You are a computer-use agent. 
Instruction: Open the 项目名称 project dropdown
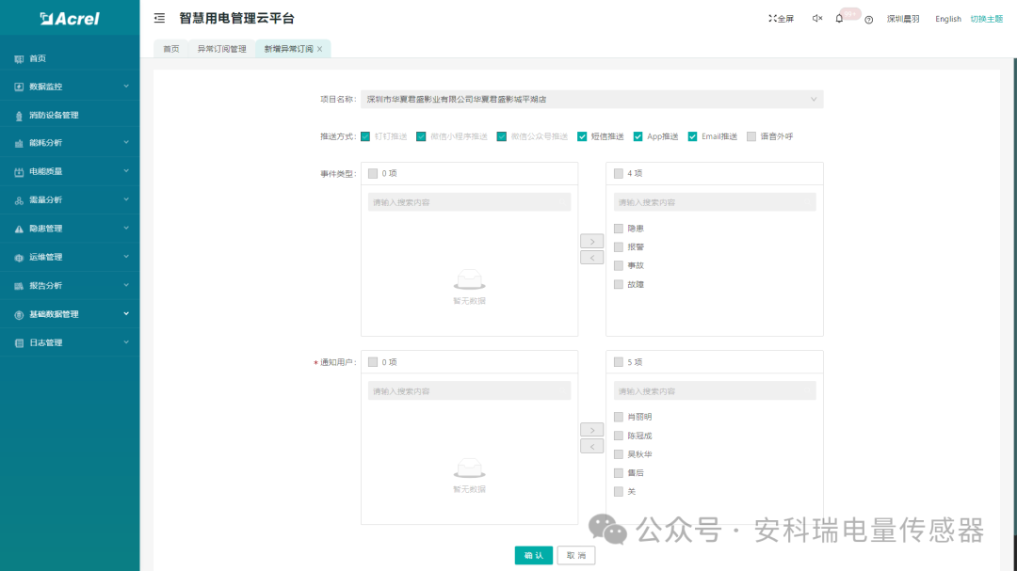click(591, 99)
